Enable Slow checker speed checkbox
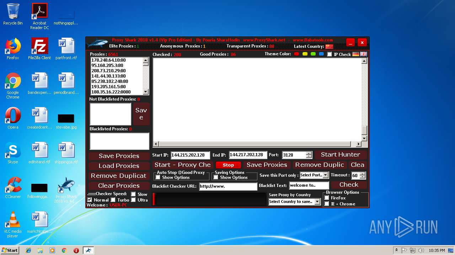This screenshot has height=255, width=455. [133, 194]
